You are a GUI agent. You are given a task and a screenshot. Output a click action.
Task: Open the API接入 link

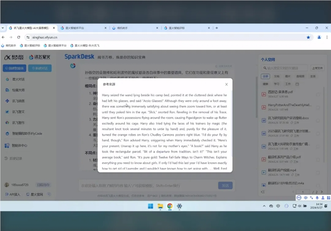pyautogui.click(x=13, y=194)
